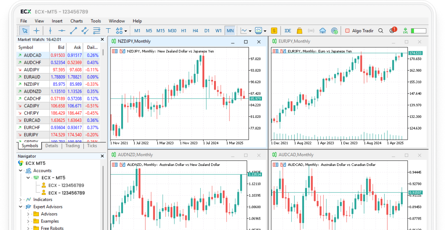Viewport: 445px width, 230px height.
Task: Open the Charts menu
Action: (76, 21)
